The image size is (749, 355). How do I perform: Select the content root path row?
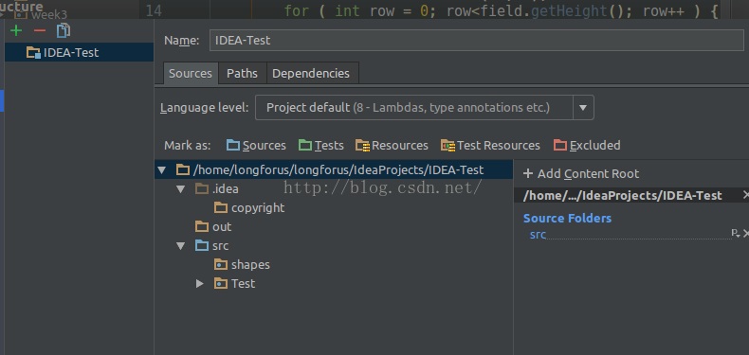point(334,169)
